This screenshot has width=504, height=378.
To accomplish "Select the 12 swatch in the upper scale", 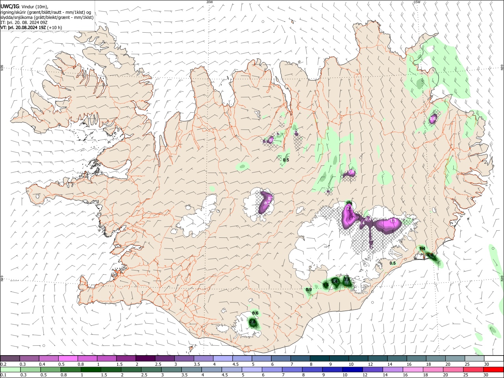I will 378,358.
